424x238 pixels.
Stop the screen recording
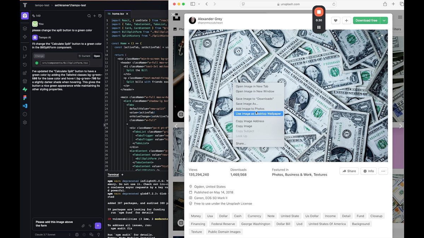(319, 12)
